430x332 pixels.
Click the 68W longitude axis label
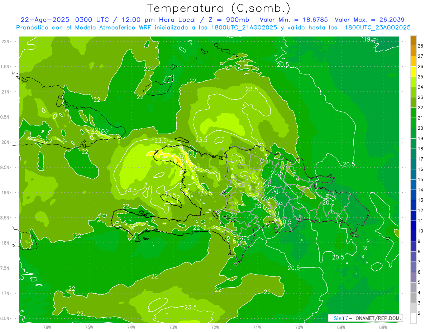point(383,327)
